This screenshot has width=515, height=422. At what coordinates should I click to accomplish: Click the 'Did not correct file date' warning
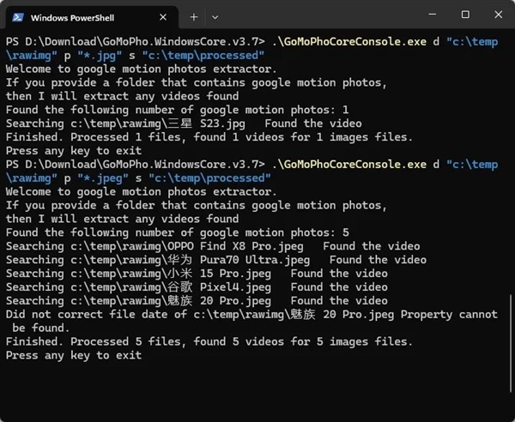[249, 315]
